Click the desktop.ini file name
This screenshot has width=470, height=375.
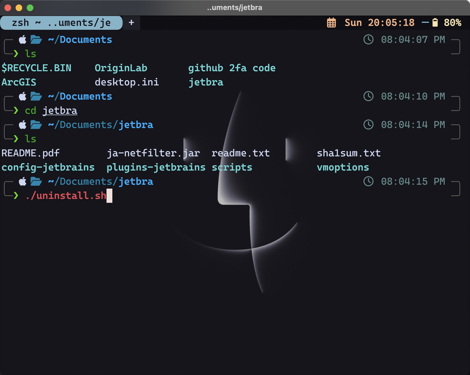click(x=127, y=82)
